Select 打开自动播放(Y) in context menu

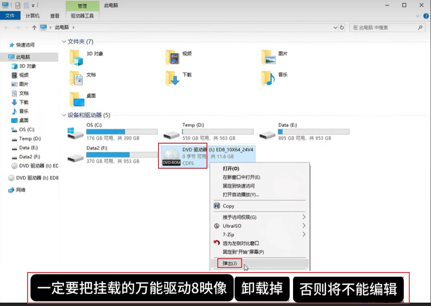pyautogui.click(x=241, y=195)
